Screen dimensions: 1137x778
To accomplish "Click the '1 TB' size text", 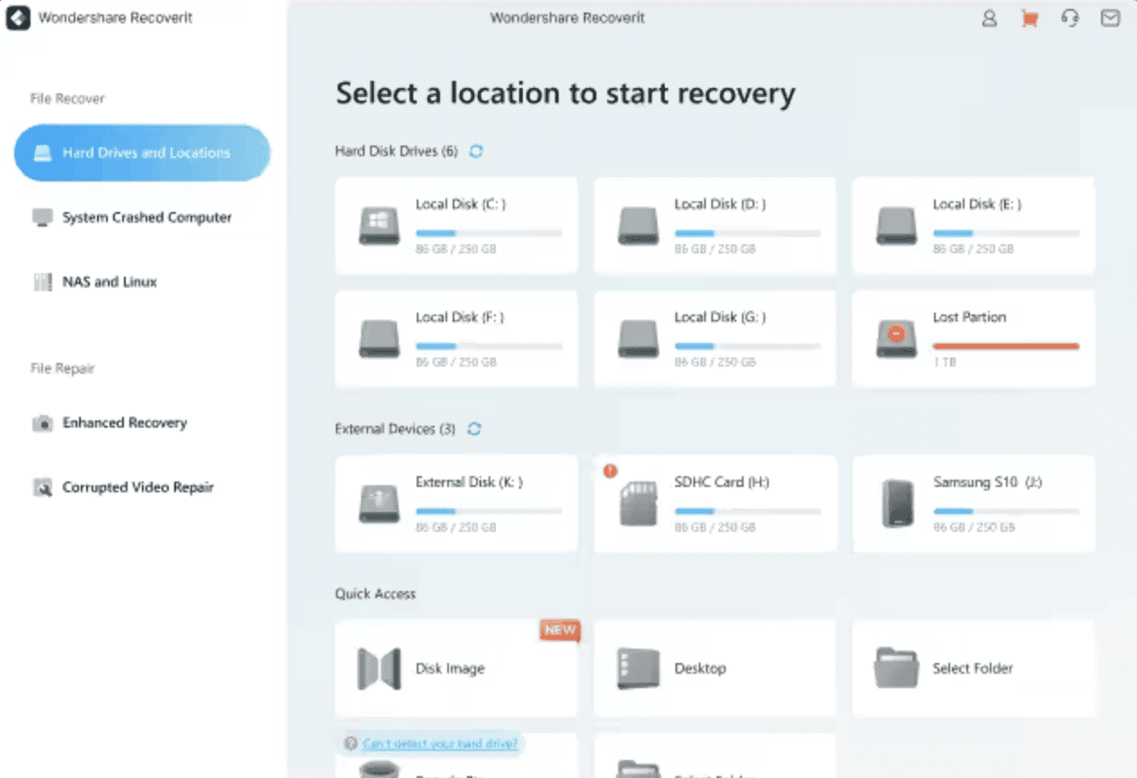I will coord(944,361).
